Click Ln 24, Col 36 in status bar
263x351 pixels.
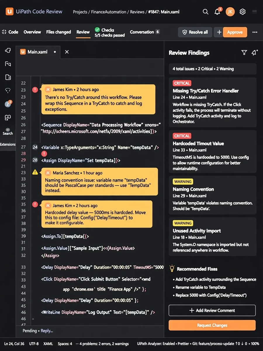tap(14, 344)
